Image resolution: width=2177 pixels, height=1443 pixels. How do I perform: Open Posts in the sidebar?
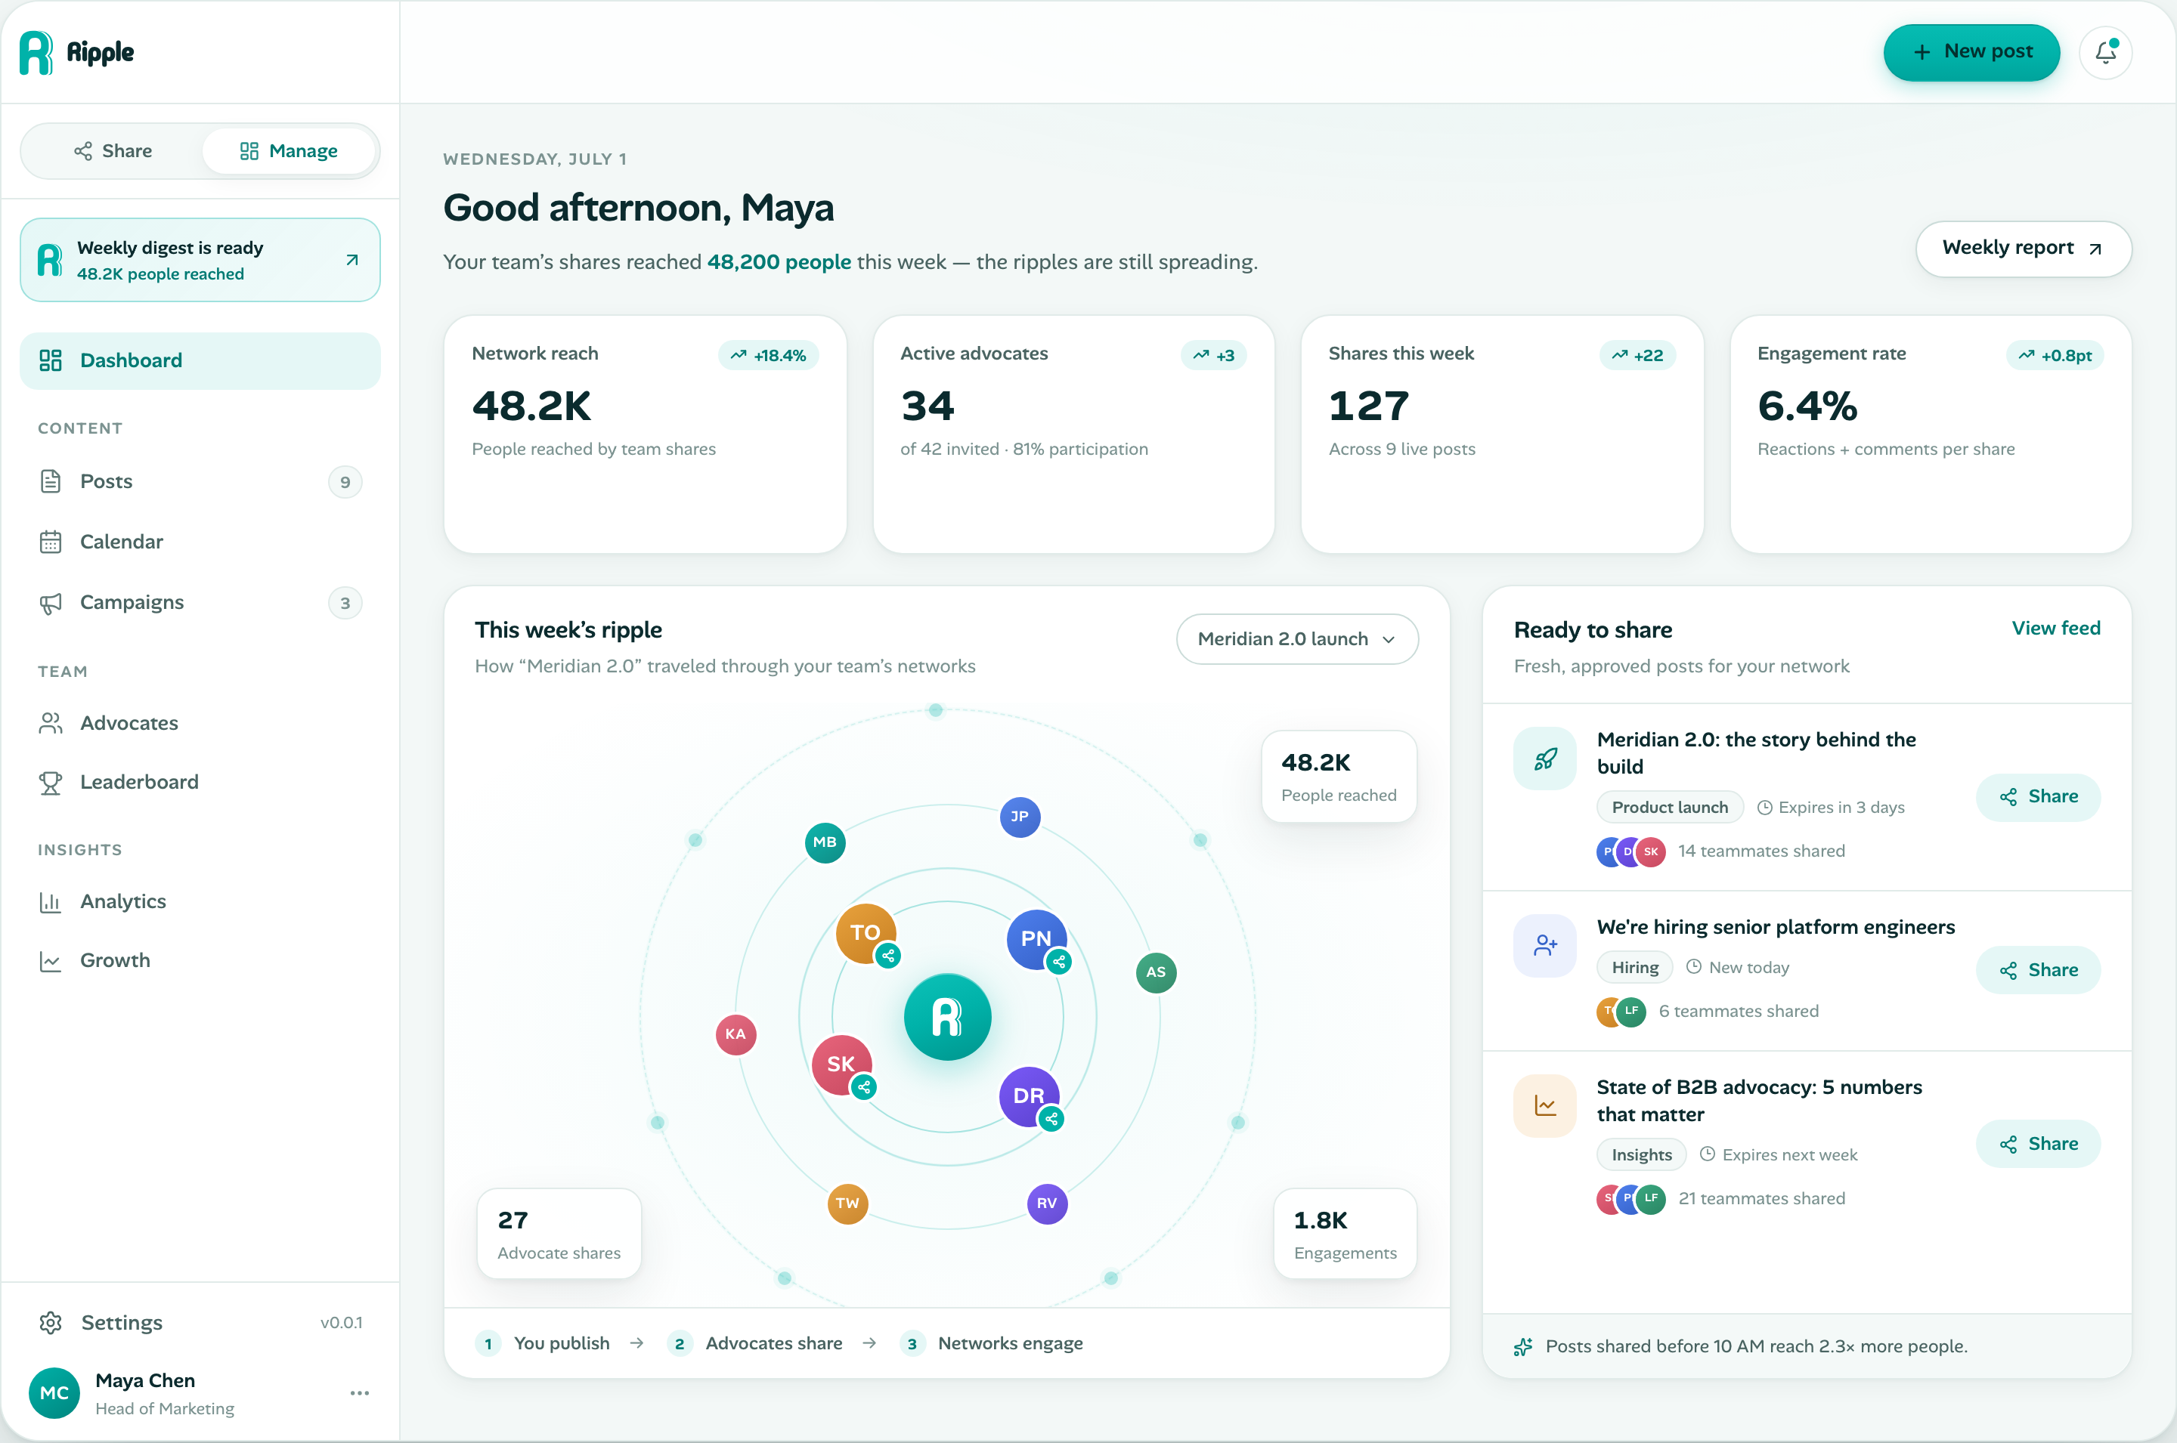pyautogui.click(x=200, y=481)
